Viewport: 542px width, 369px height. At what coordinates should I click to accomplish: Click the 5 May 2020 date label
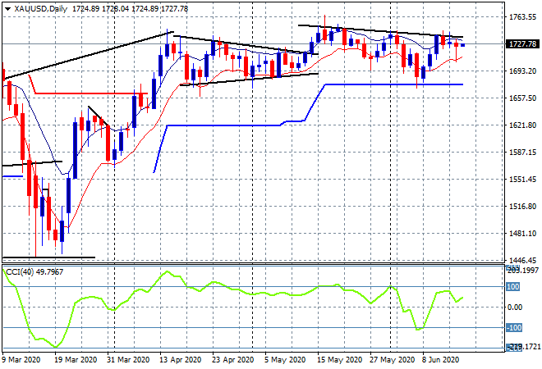pyautogui.click(x=285, y=360)
